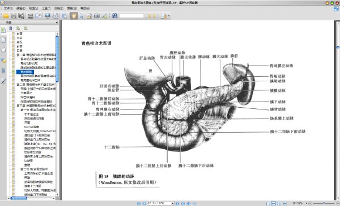Jump to the first page button

pos(139,203)
